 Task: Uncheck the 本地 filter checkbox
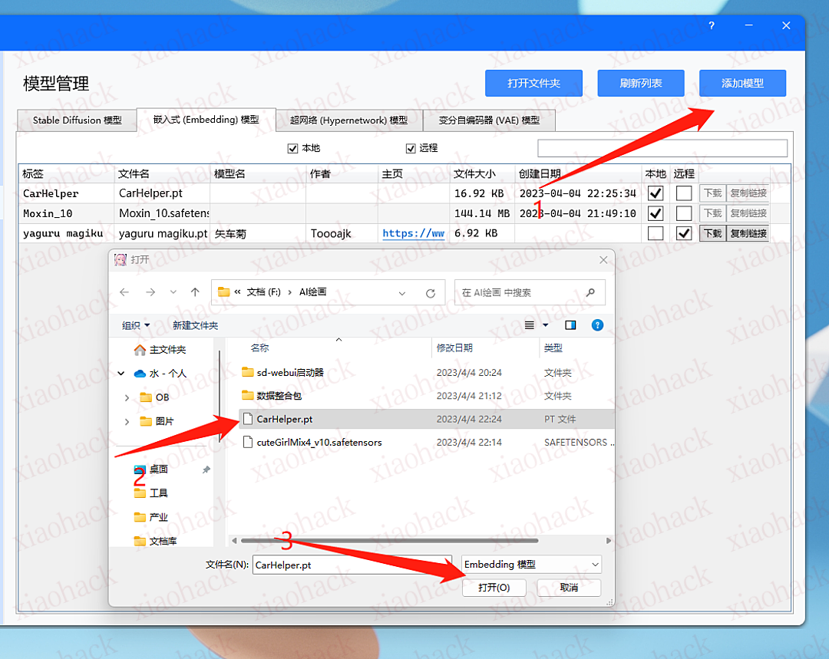[x=292, y=148]
